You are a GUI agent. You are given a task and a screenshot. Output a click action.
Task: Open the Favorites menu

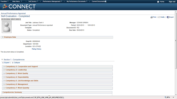click(x=4, y=1)
